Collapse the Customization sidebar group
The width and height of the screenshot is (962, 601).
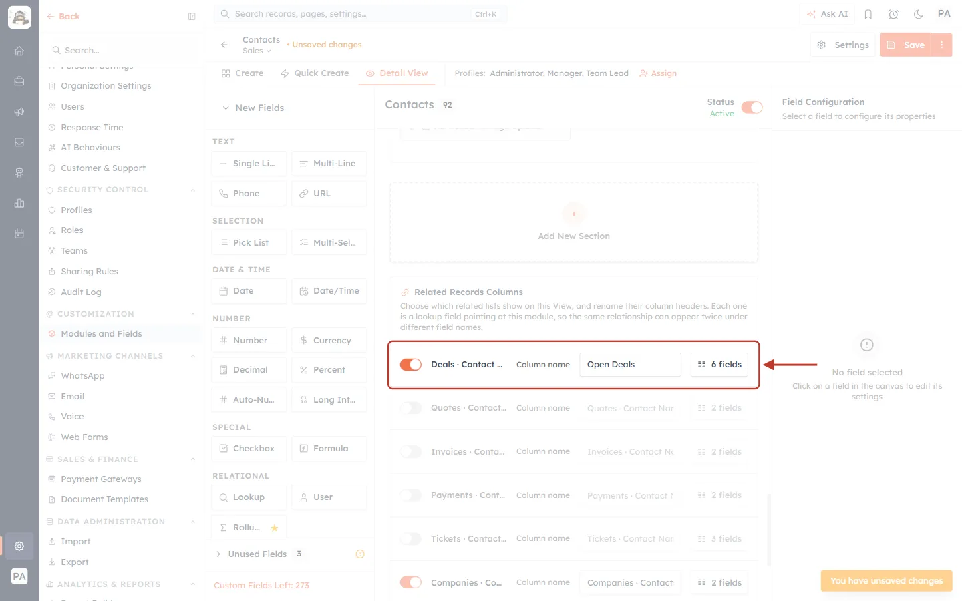point(192,314)
